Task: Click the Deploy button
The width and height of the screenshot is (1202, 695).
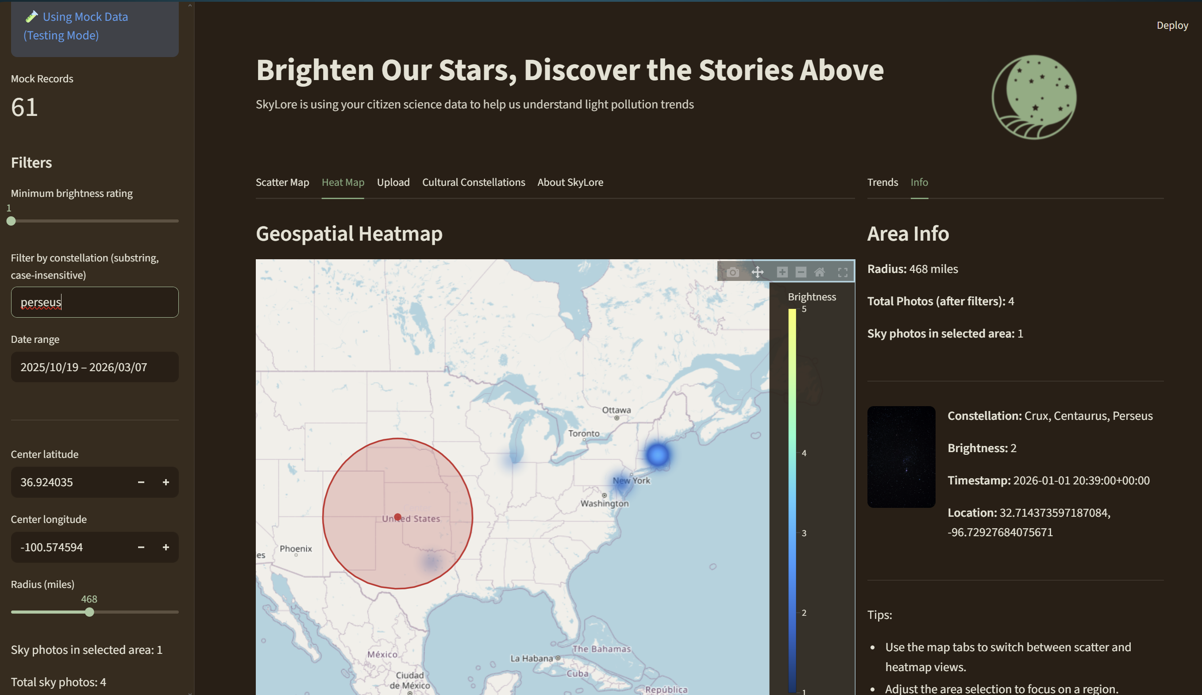Action: click(x=1171, y=25)
